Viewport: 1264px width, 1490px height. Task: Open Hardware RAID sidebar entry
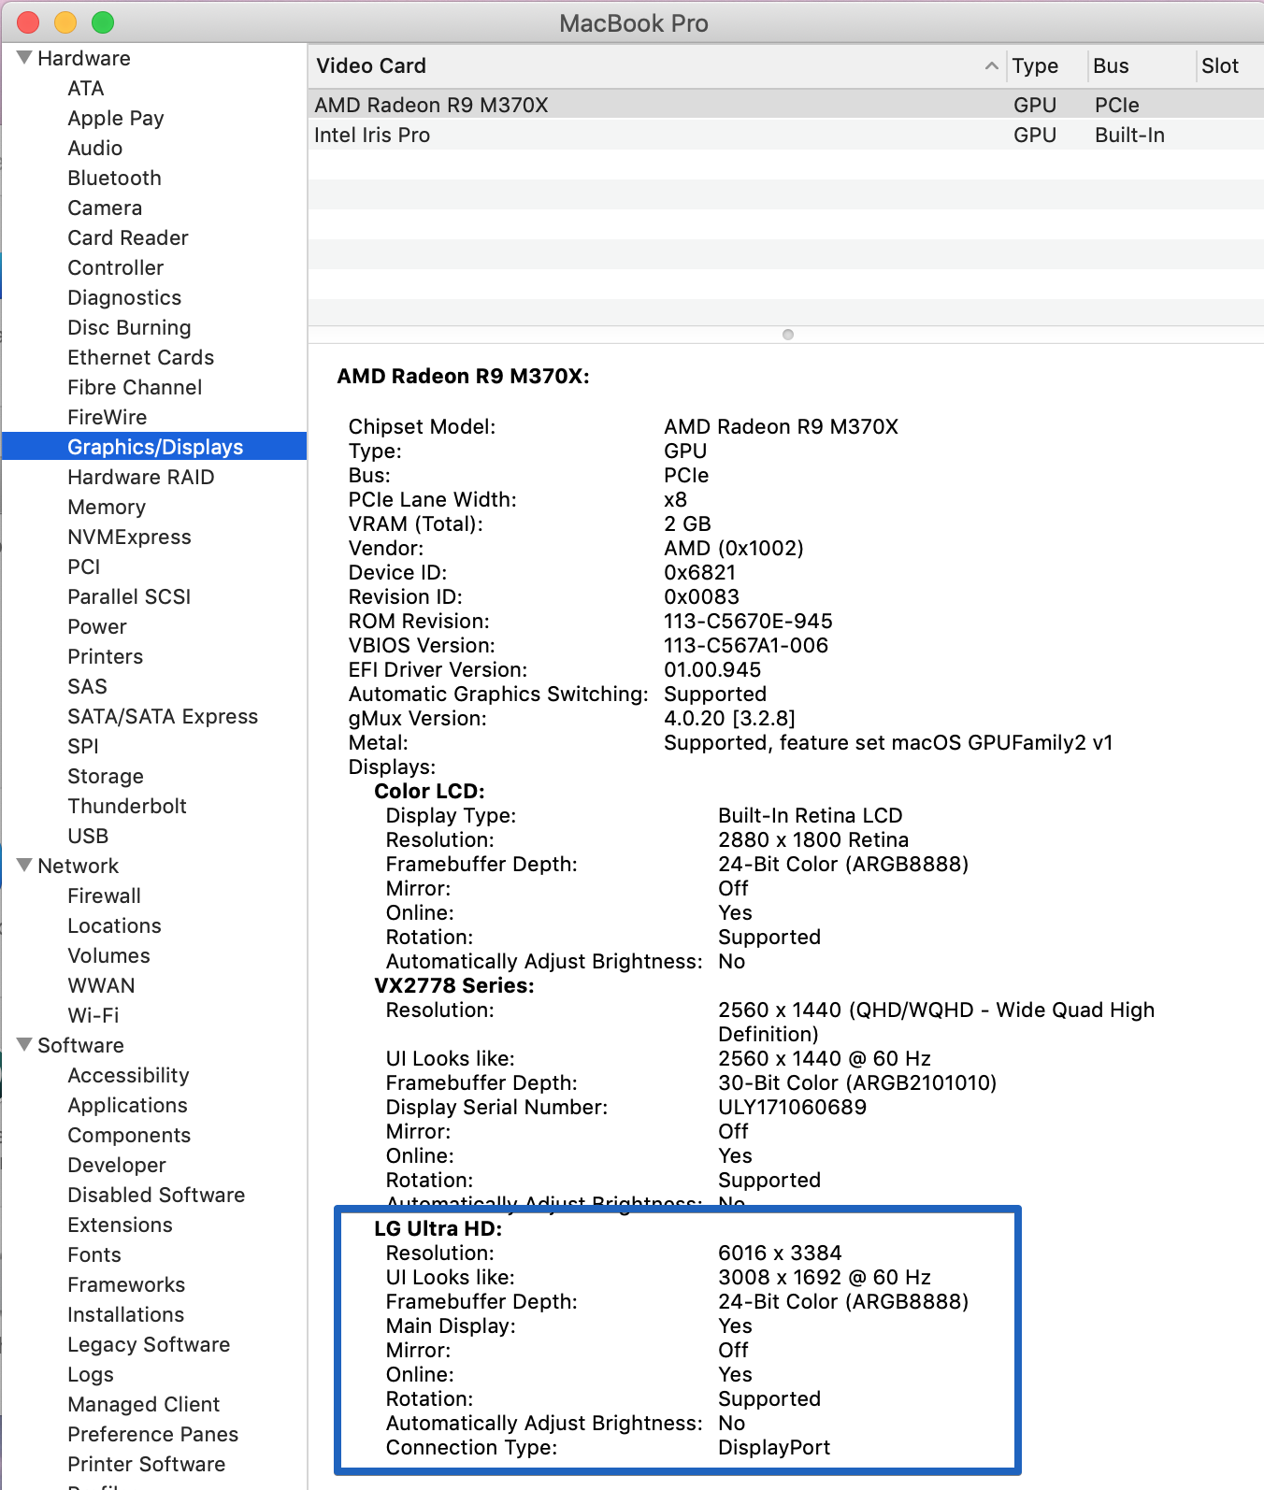point(141,477)
